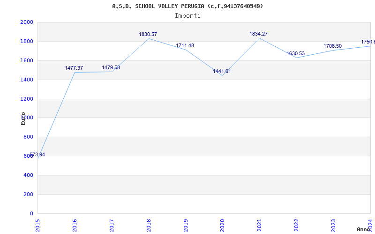Click the y-axis value 2000

[27, 22]
